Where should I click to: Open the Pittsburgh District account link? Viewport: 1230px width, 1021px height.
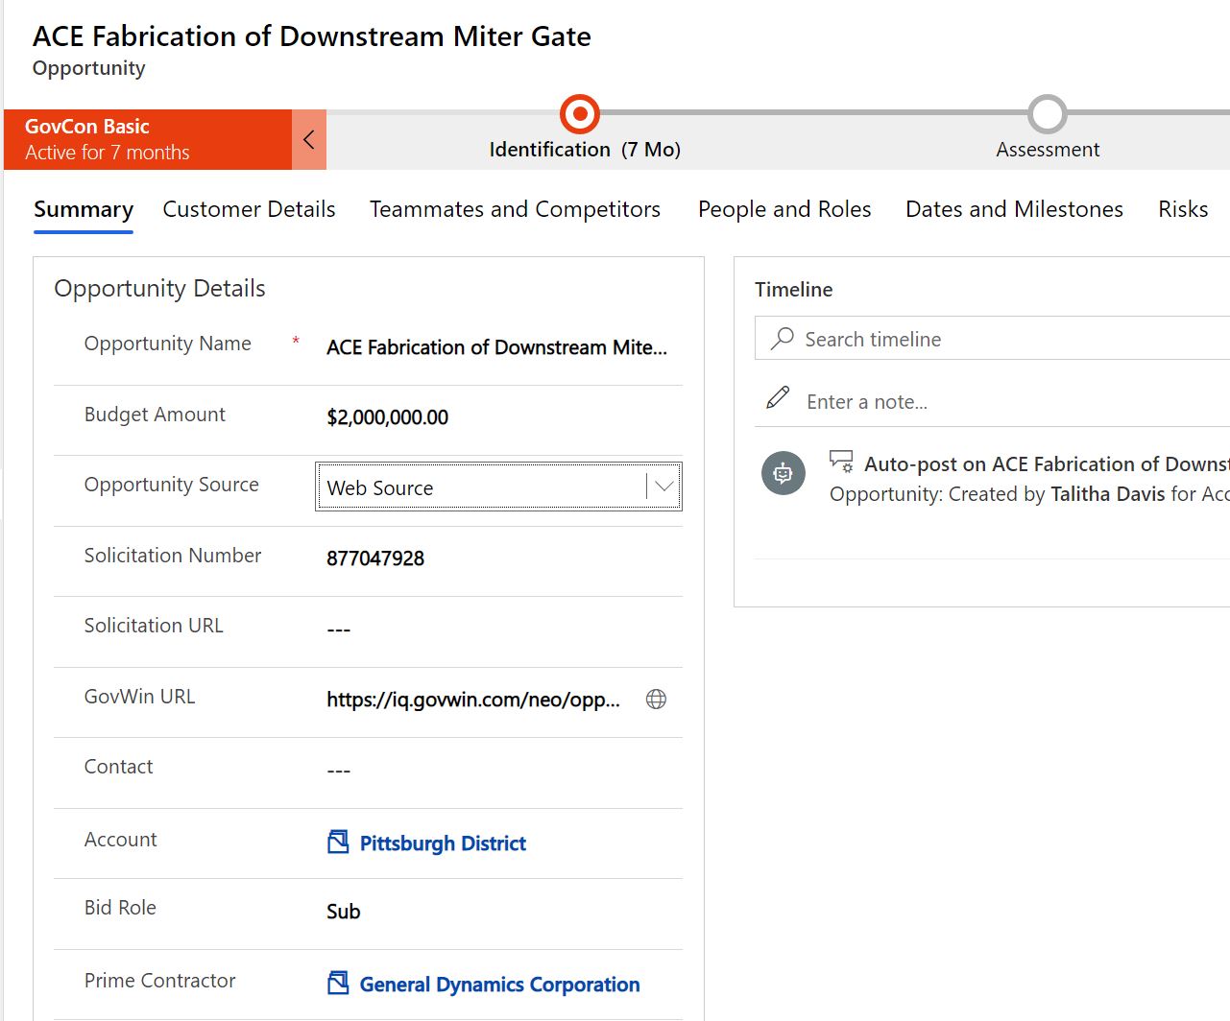442,843
